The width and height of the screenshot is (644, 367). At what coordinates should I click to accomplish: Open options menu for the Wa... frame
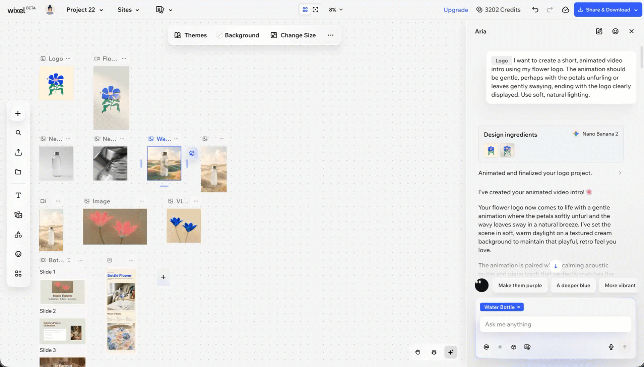[x=176, y=139]
